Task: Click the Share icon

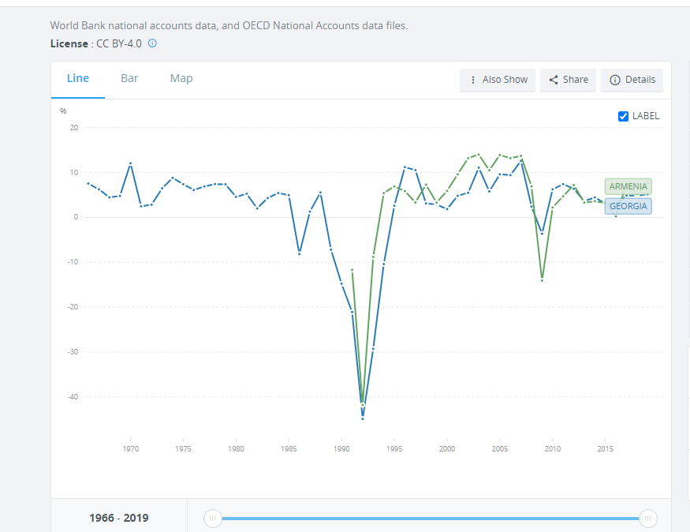Action: (554, 80)
